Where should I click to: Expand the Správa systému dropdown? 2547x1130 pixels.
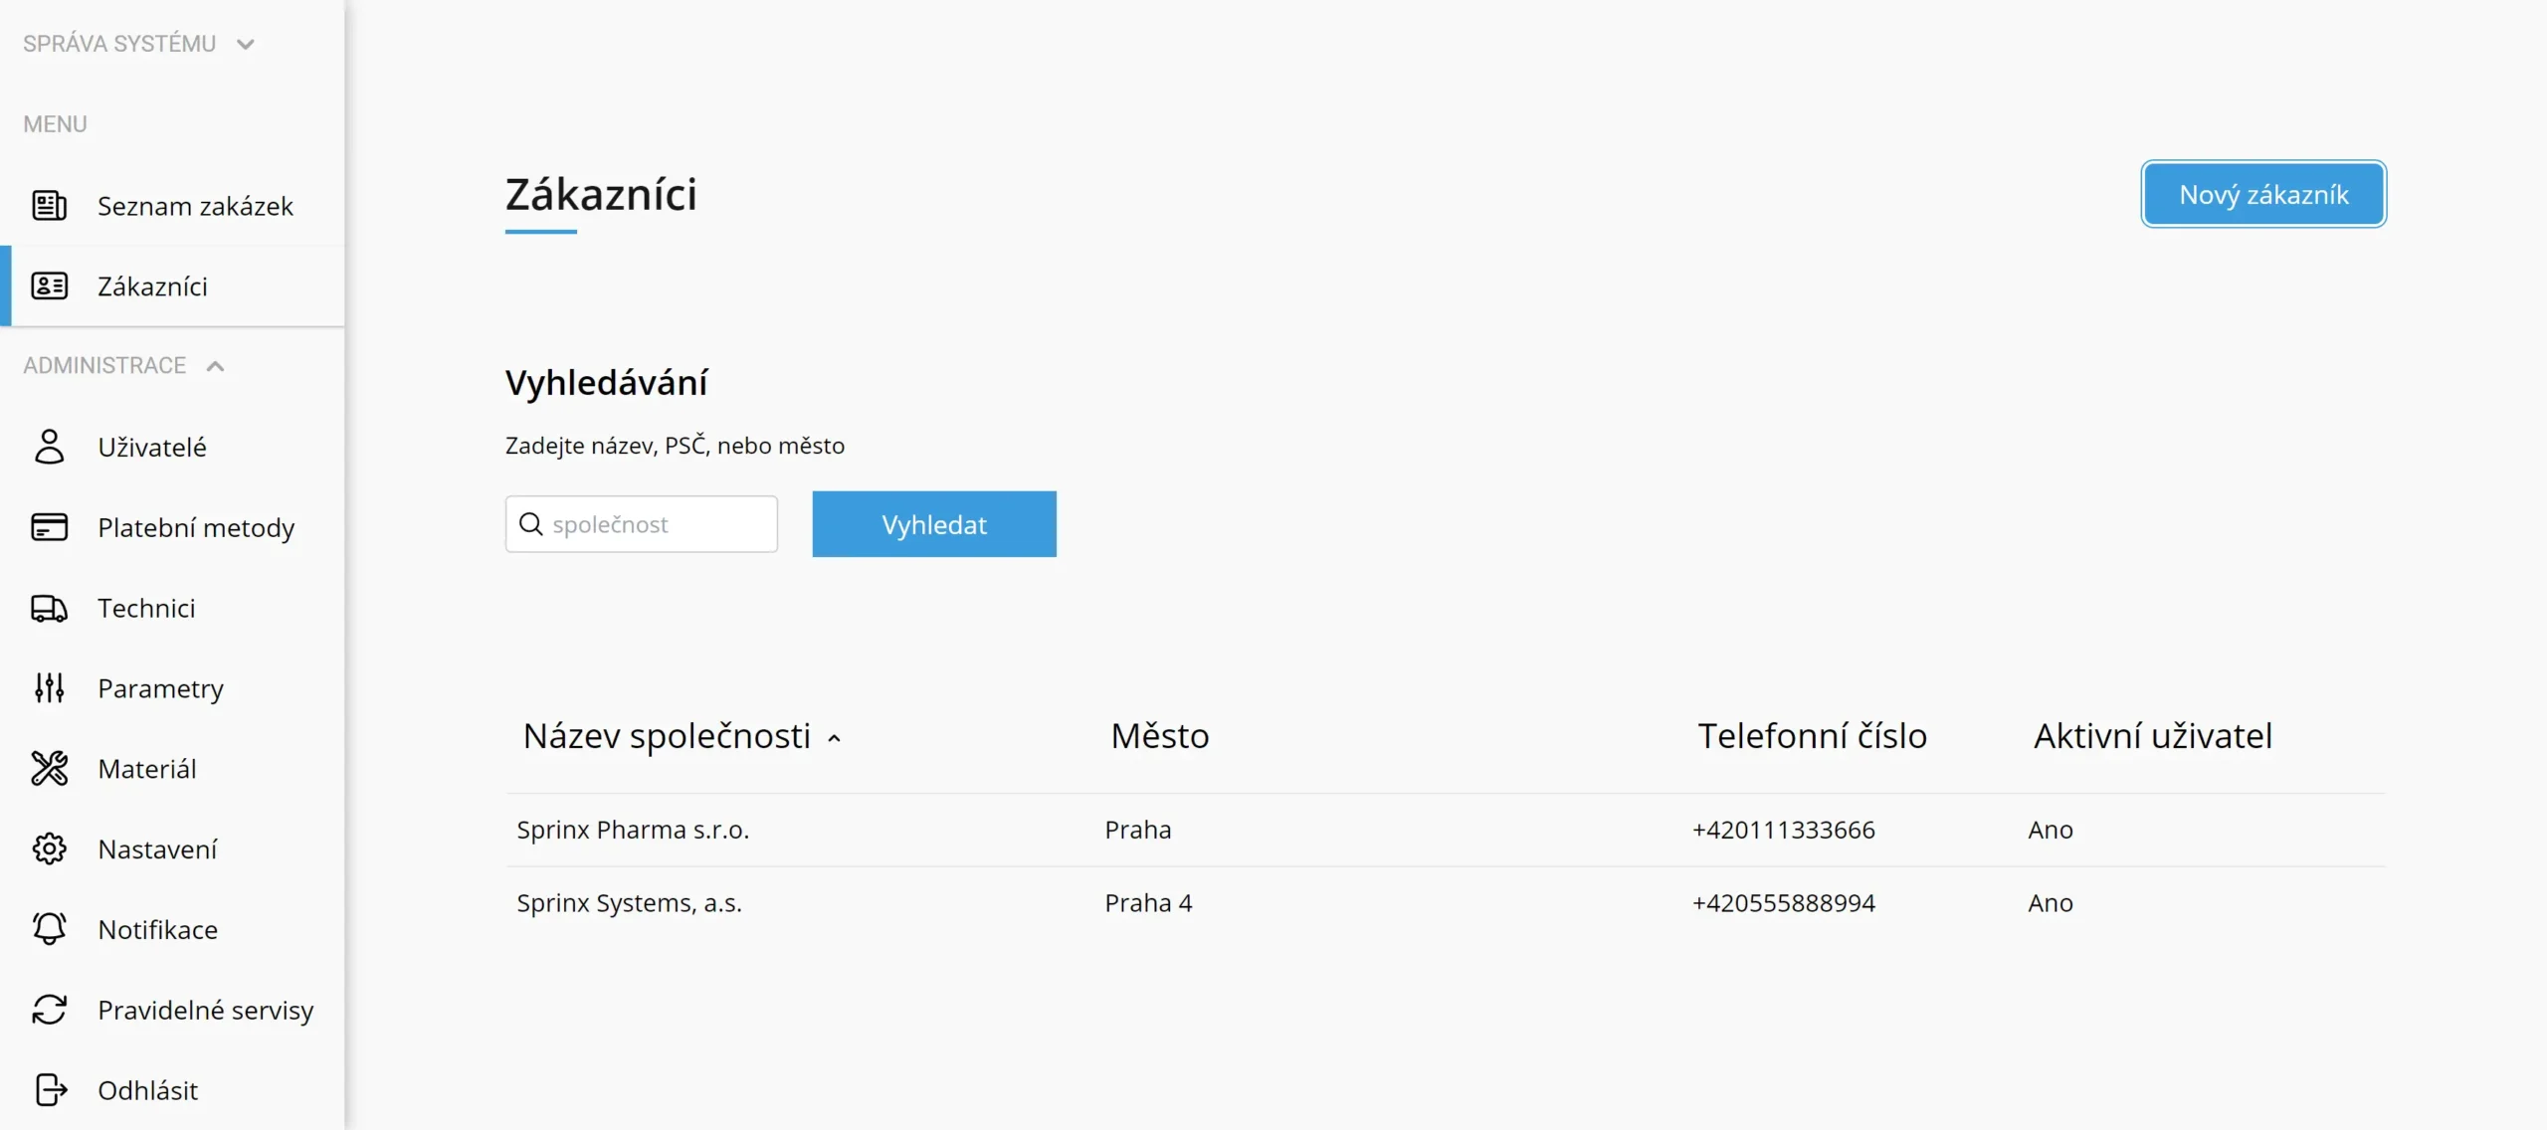pos(139,44)
